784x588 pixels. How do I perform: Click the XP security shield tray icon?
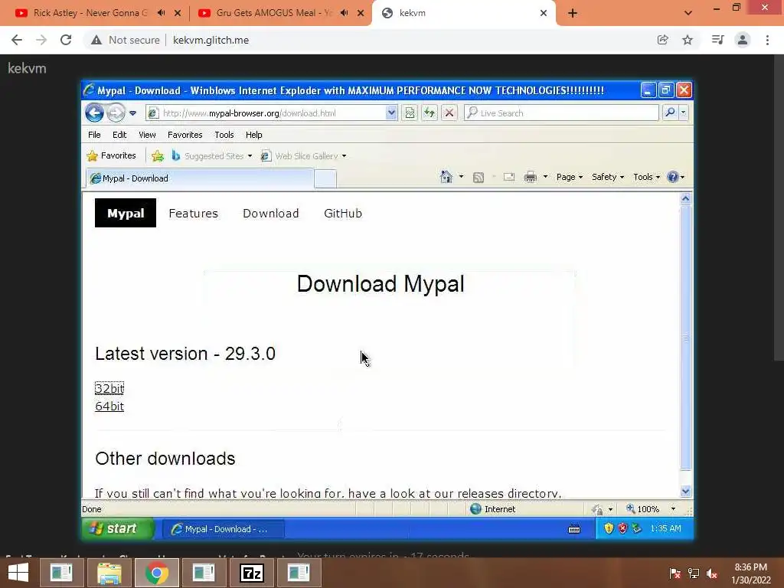click(x=609, y=528)
